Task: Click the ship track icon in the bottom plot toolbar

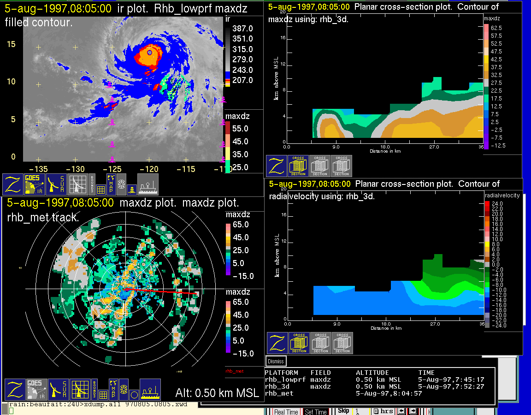Action: (x=150, y=390)
